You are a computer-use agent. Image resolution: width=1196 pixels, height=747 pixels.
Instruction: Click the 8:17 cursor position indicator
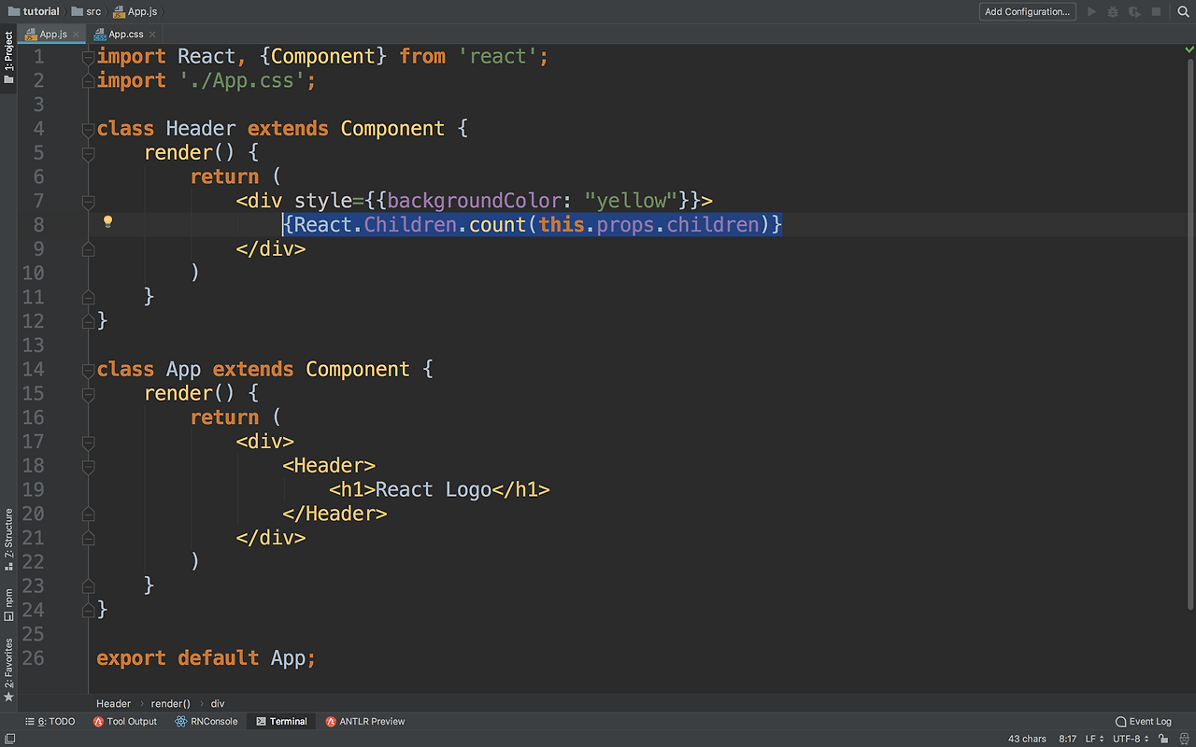1068,739
